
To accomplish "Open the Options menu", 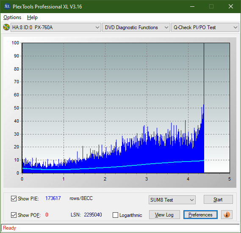I will (x=12, y=17).
